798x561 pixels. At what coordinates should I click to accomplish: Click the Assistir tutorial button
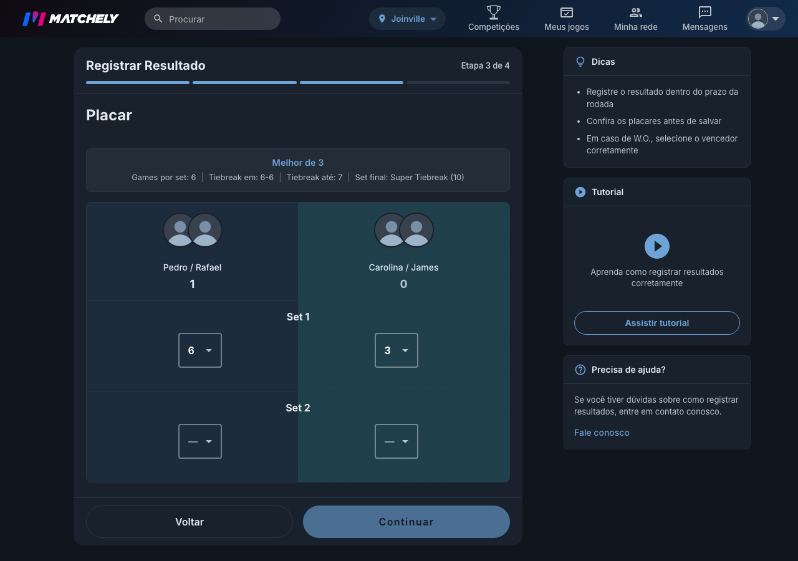[657, 323]
